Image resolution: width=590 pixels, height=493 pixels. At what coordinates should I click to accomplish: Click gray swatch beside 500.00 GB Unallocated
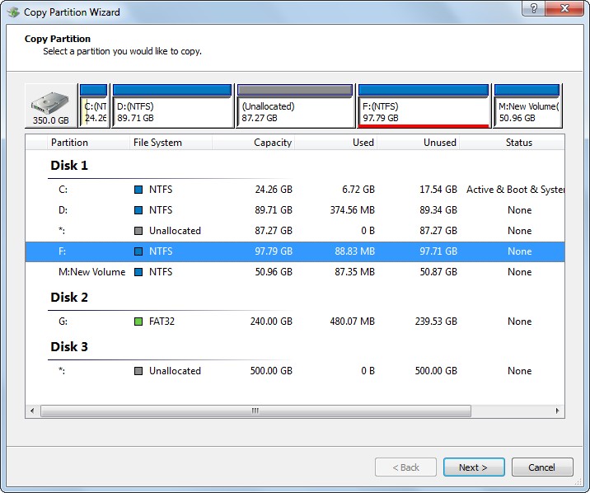point(138,371)
